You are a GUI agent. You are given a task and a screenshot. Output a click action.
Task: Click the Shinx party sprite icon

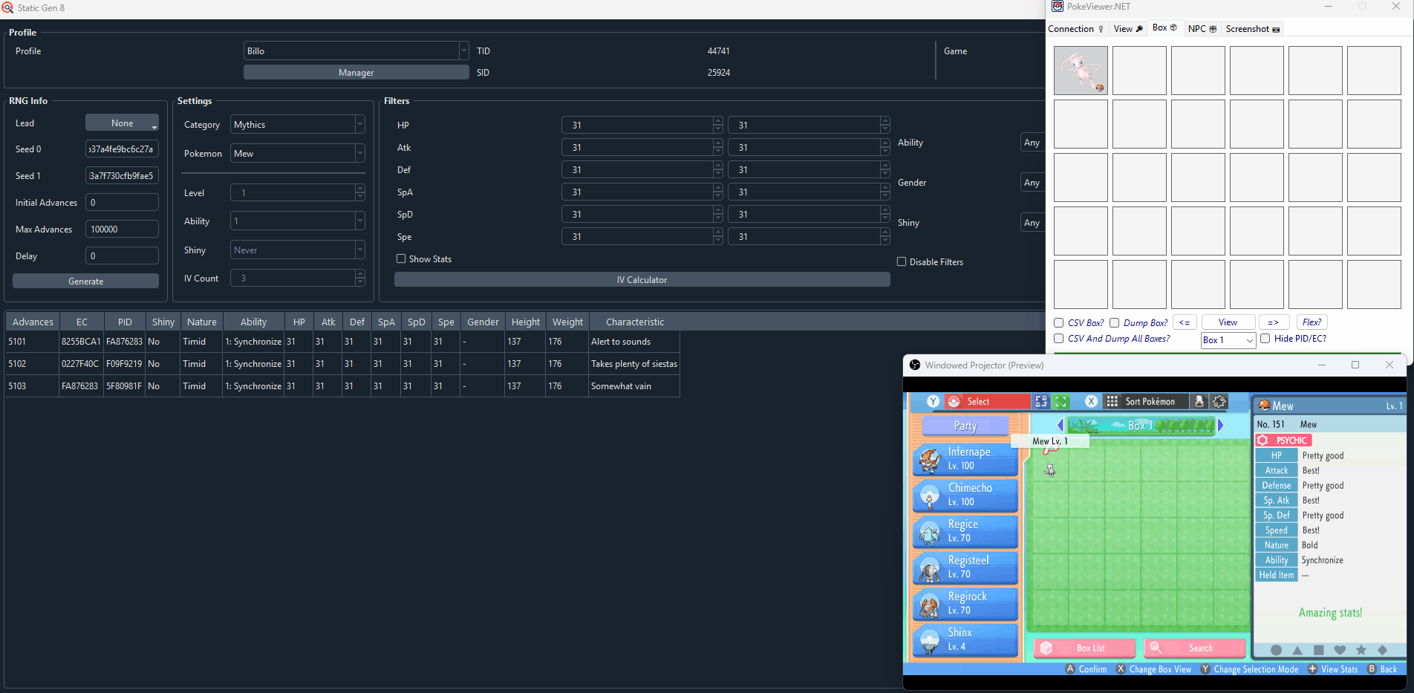[x=930, y=640]
